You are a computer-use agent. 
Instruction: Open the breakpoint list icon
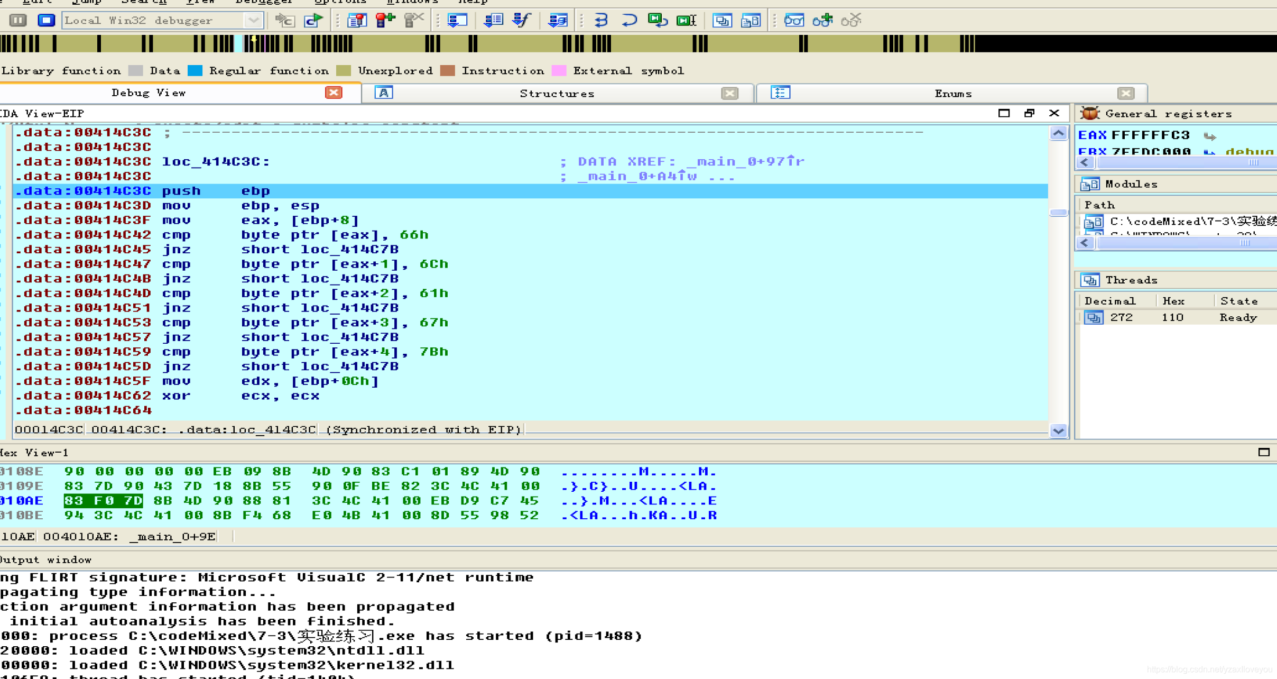(357, 21)
